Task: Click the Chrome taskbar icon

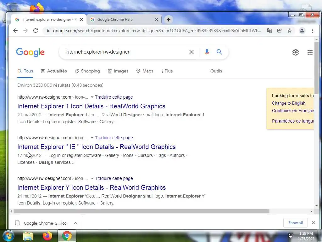Action: (67, 236)
